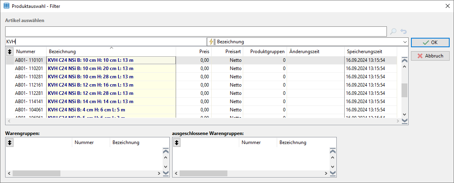Jump to top of ausgeschlossene Warengruppen list
Viewport: 454px width, 183px height.
coord(333,151)
